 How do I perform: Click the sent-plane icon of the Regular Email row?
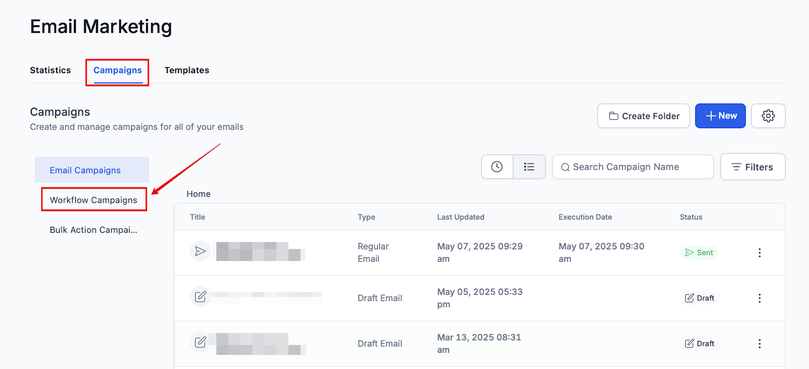pyautogui.click(x=200, y=251)
